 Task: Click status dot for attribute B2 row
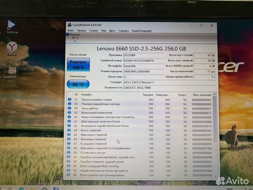68,170
